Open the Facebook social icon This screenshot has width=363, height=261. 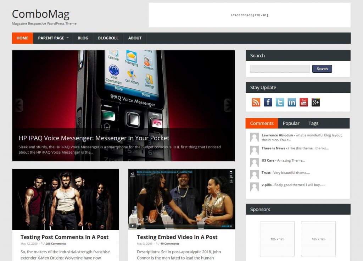(268, 102)
